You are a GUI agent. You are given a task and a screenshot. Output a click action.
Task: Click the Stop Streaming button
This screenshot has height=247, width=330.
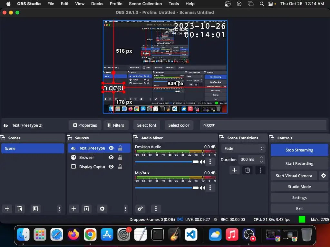(x=299, y=150)
